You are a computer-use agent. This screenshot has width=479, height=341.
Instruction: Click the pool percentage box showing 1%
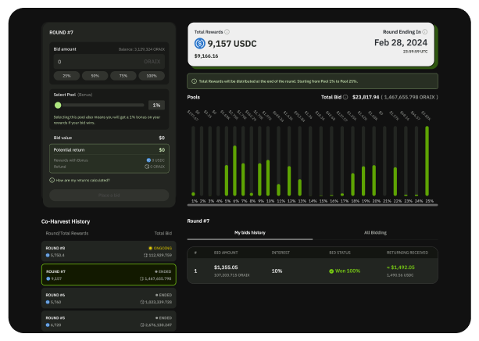tap(156, 106)
